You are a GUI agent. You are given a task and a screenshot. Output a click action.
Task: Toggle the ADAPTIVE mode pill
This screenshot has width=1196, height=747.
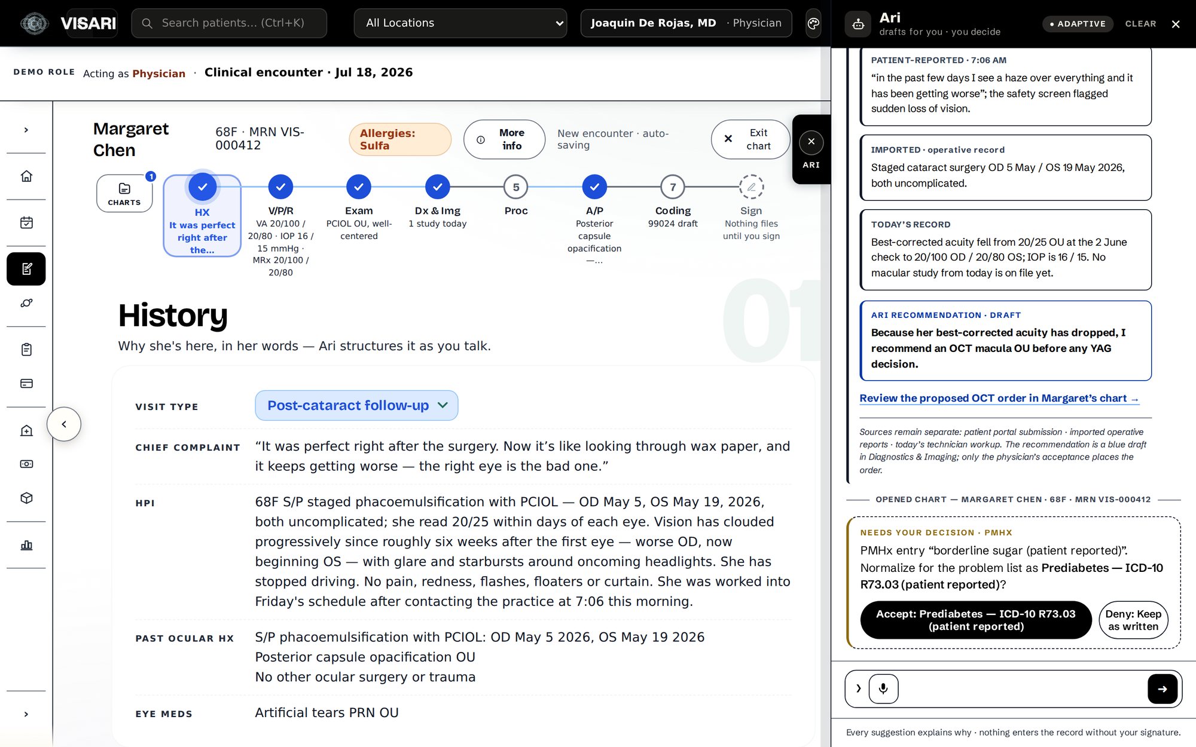1078,24
